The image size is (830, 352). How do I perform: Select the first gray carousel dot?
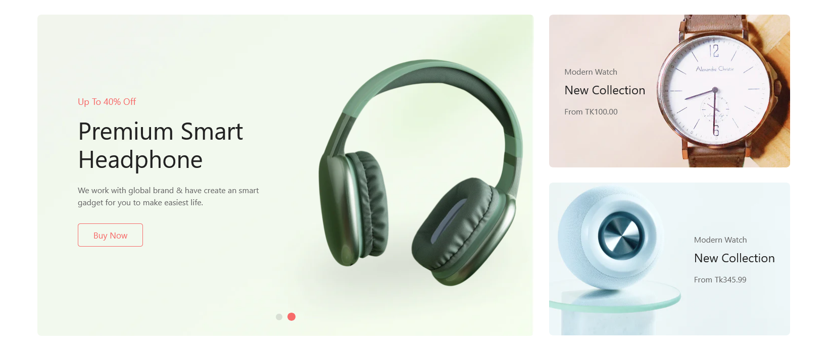point(279,317)
